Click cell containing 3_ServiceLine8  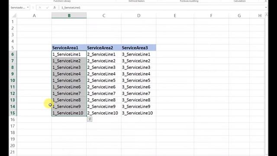[138, 100]
